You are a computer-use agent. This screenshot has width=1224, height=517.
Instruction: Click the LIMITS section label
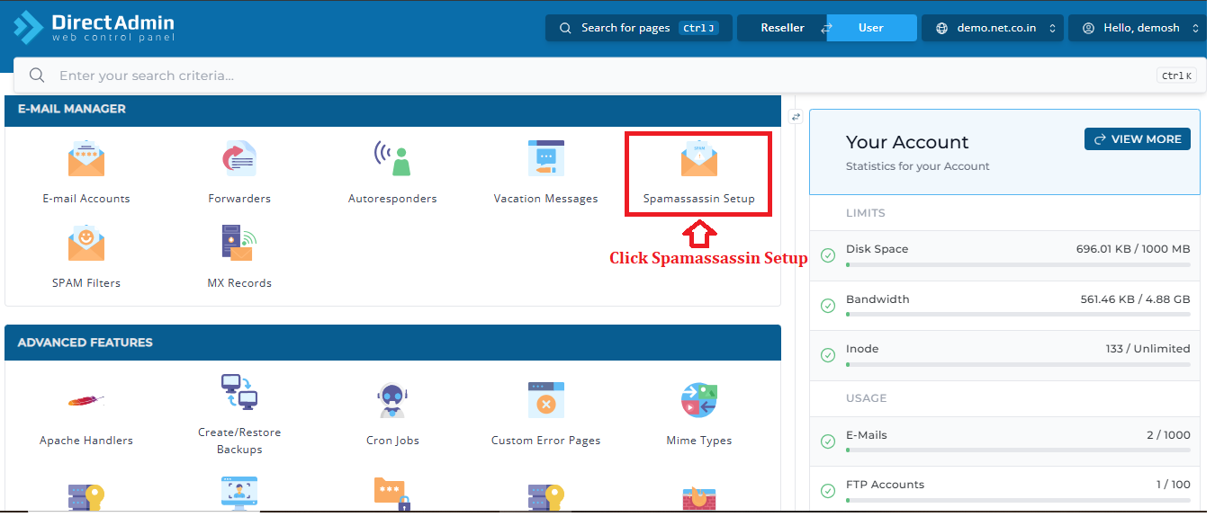[x=865, y=213]
